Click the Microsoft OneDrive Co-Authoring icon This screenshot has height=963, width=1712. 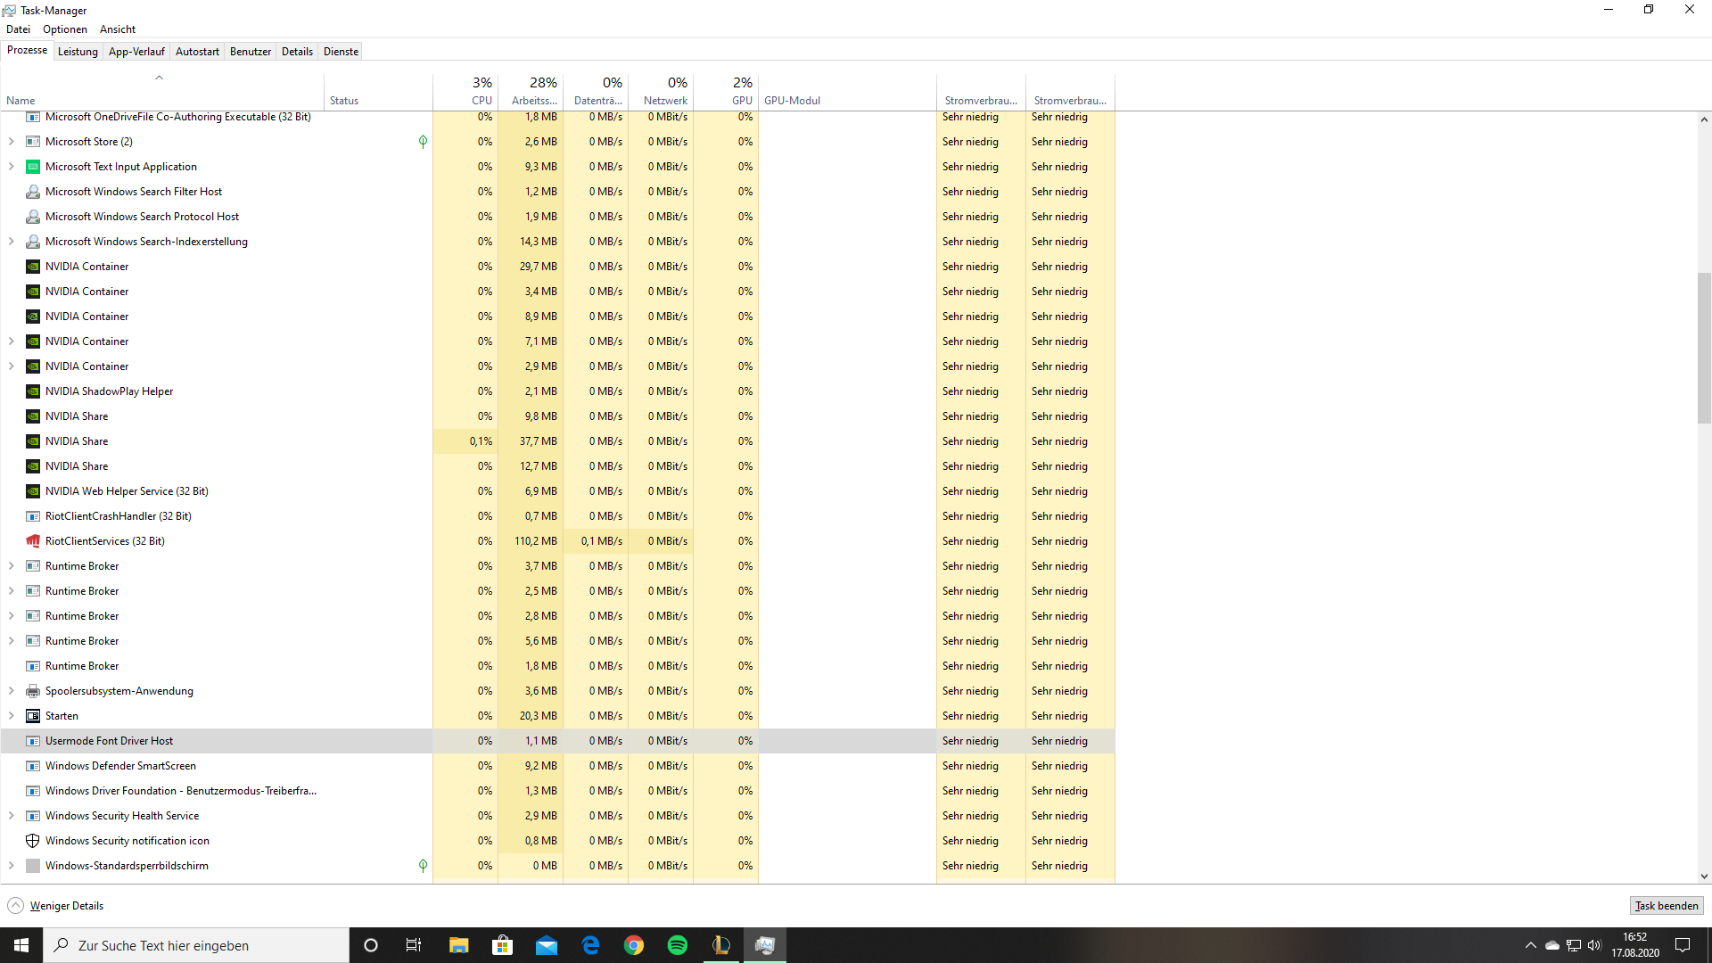tap(33, 117)
